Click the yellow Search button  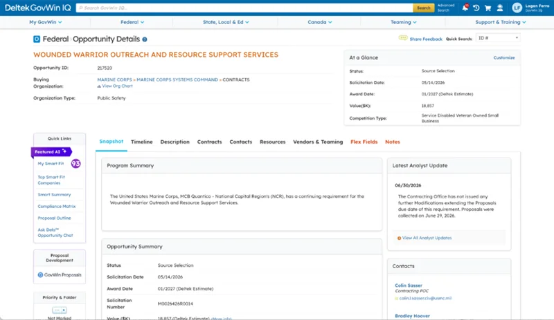(x=424, y=8)
